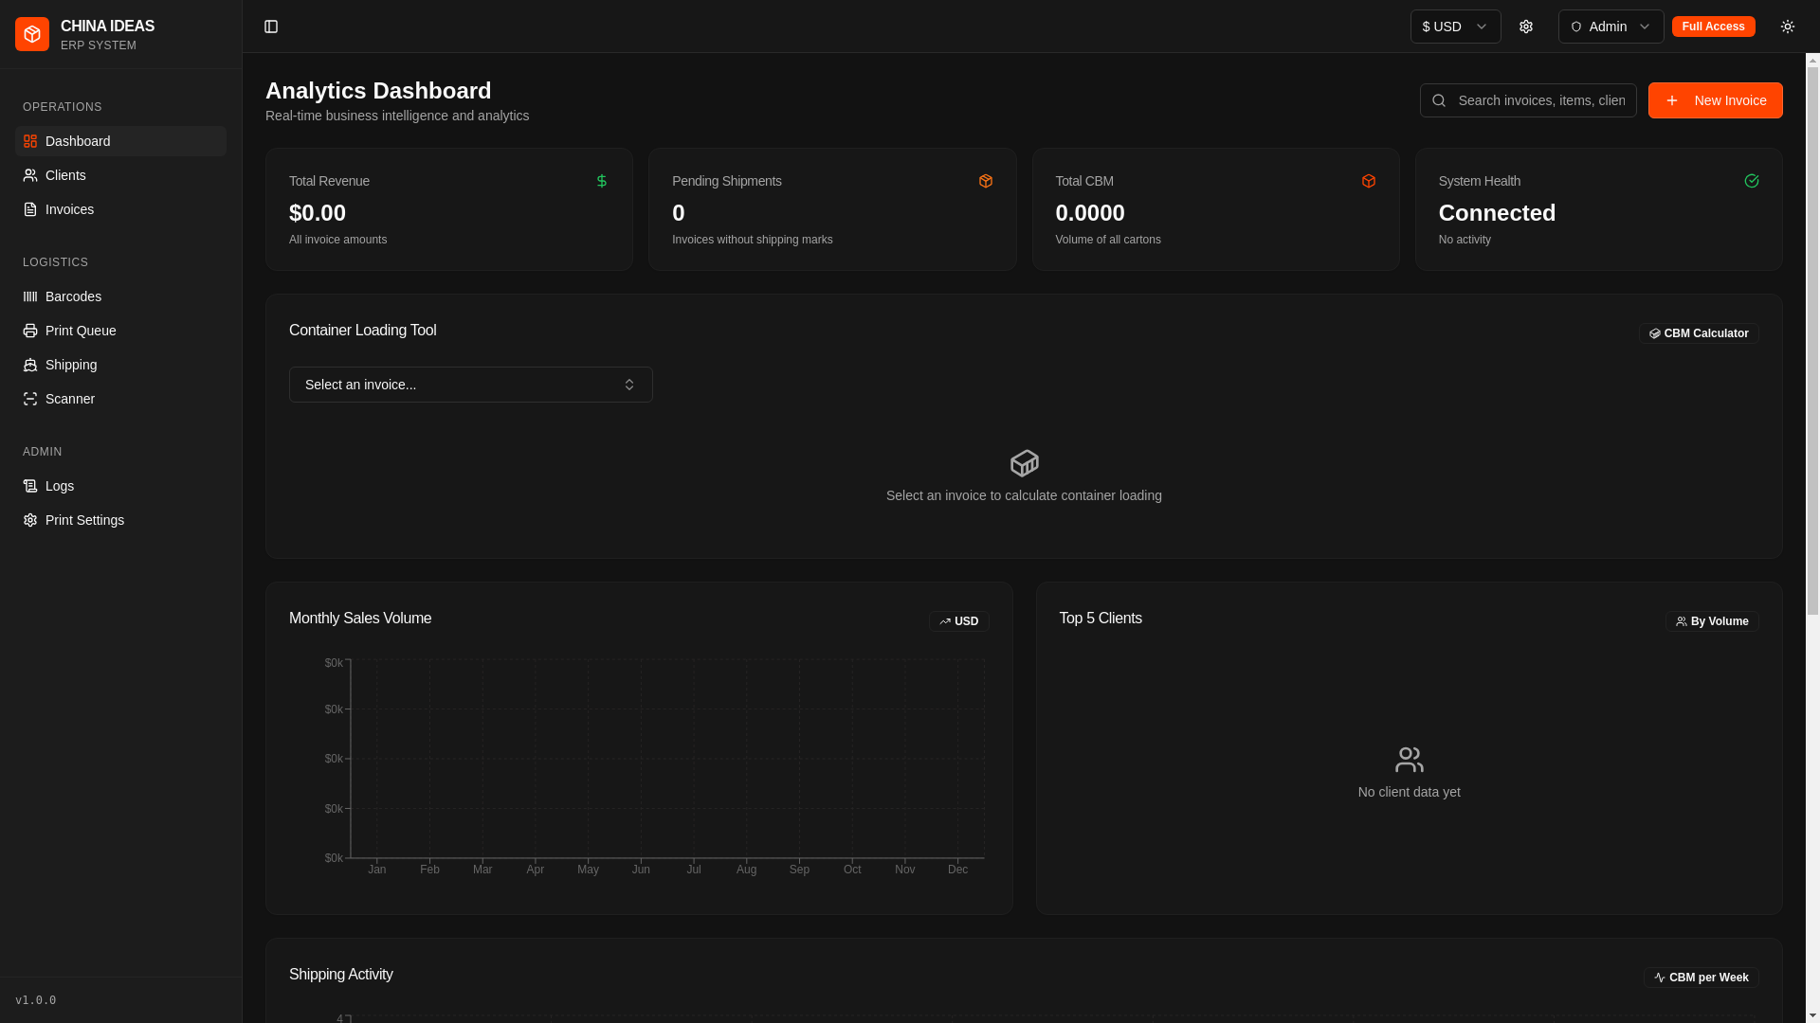Click Dec label on sales chart axis

point(957,870)
